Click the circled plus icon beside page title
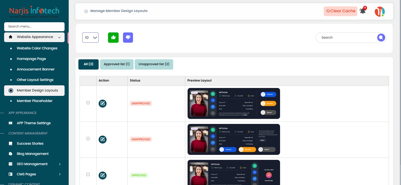The height and width of the screenshot is (185, 401). [x=86, y=11]
